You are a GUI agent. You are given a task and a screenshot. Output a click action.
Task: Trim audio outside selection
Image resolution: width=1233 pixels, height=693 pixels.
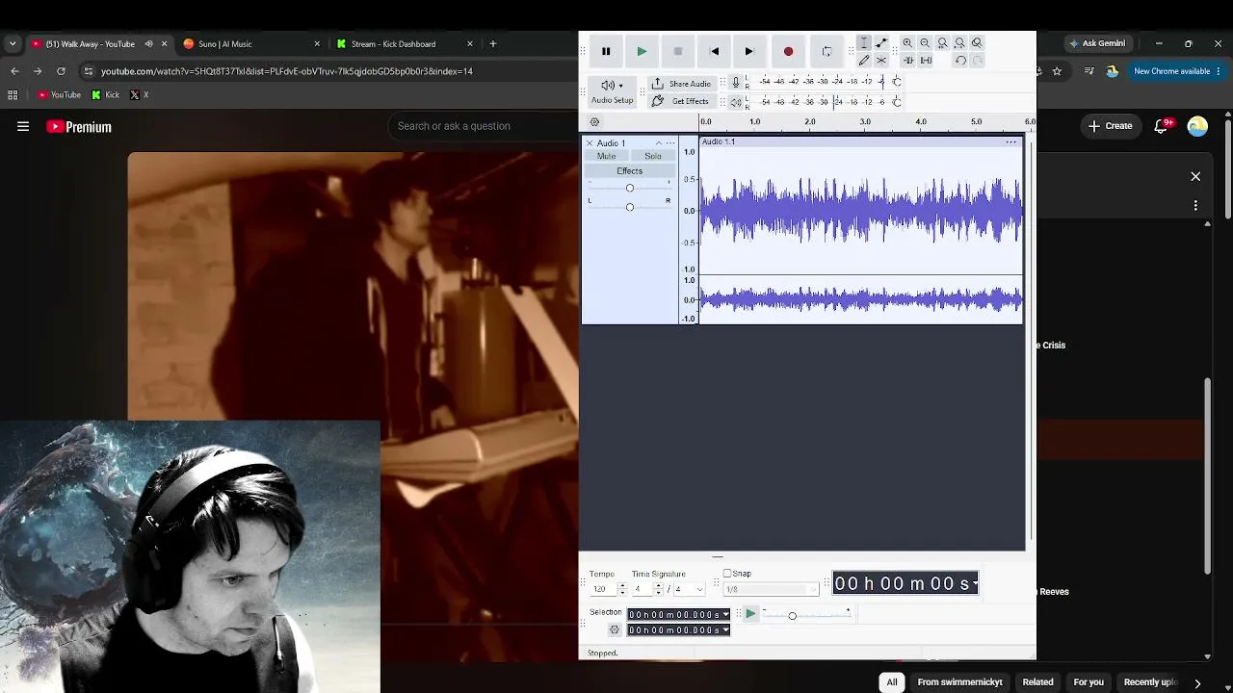click(908, 60)
